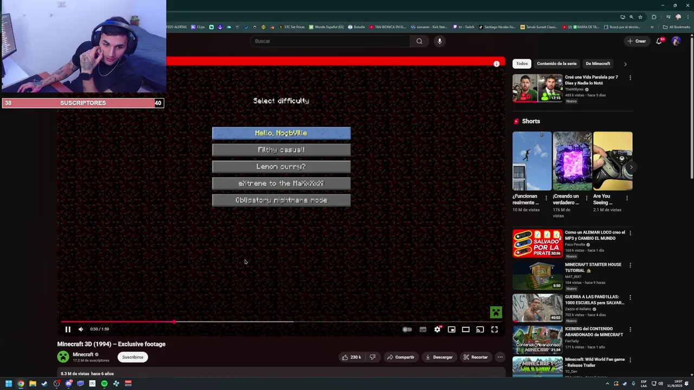The width and height of the screenshot is (694, 390).
Task: Click the video progress bar scrubber
Action: tap(174, 322)
